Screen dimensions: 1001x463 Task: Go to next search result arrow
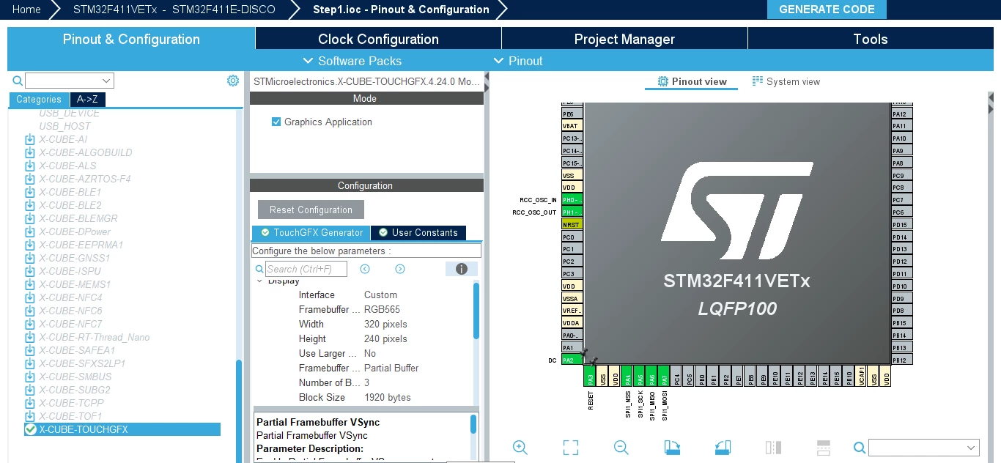pos(400,269)
